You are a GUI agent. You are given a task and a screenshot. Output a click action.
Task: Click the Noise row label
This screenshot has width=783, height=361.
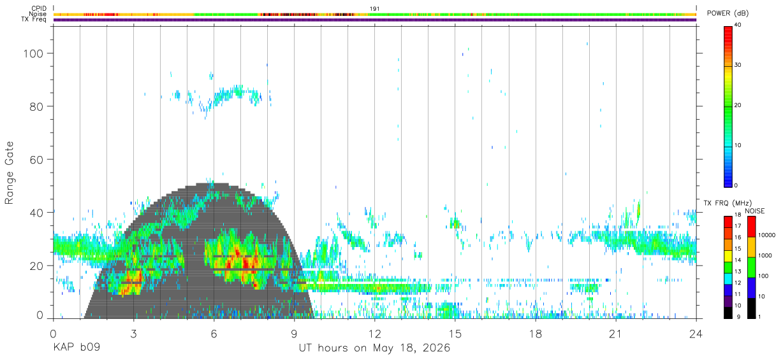pos(38,14)
